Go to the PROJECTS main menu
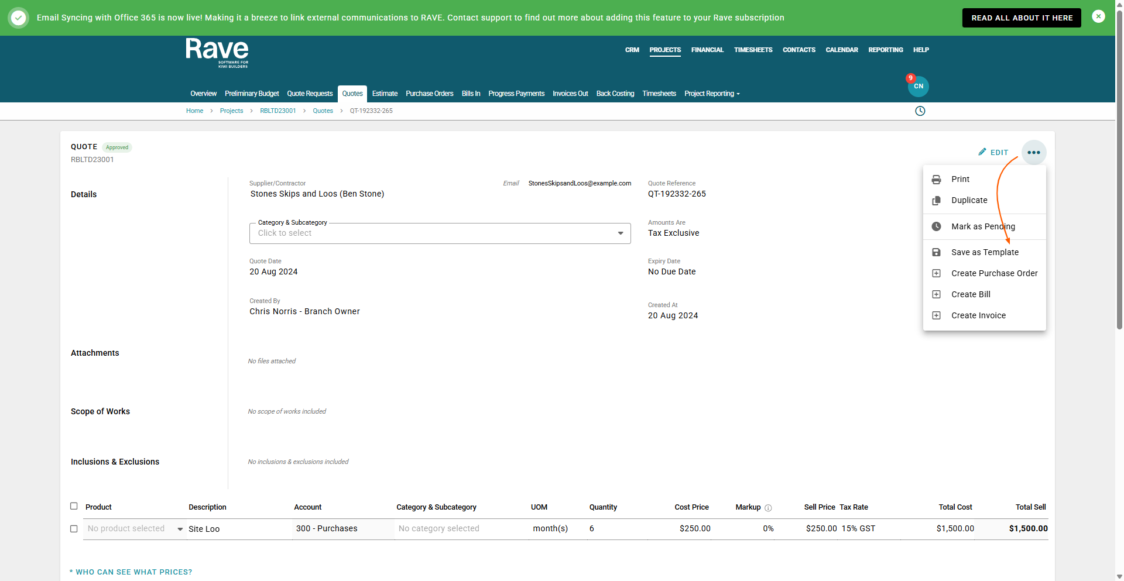 pos(665,50)
